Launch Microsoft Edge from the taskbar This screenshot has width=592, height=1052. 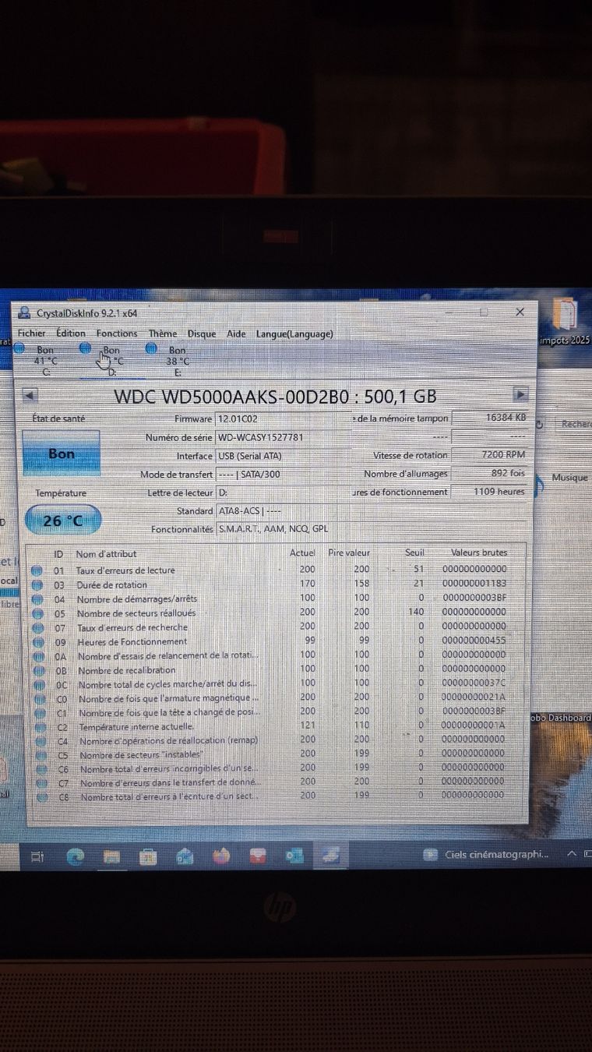[x=76, y=856]
